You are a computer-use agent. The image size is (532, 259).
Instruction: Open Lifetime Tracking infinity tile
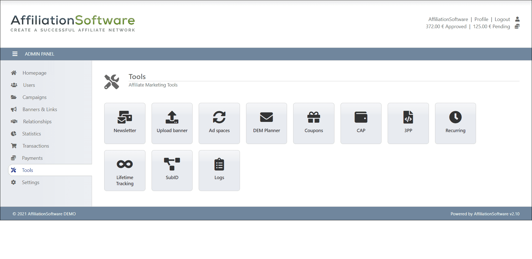point(125,171)
